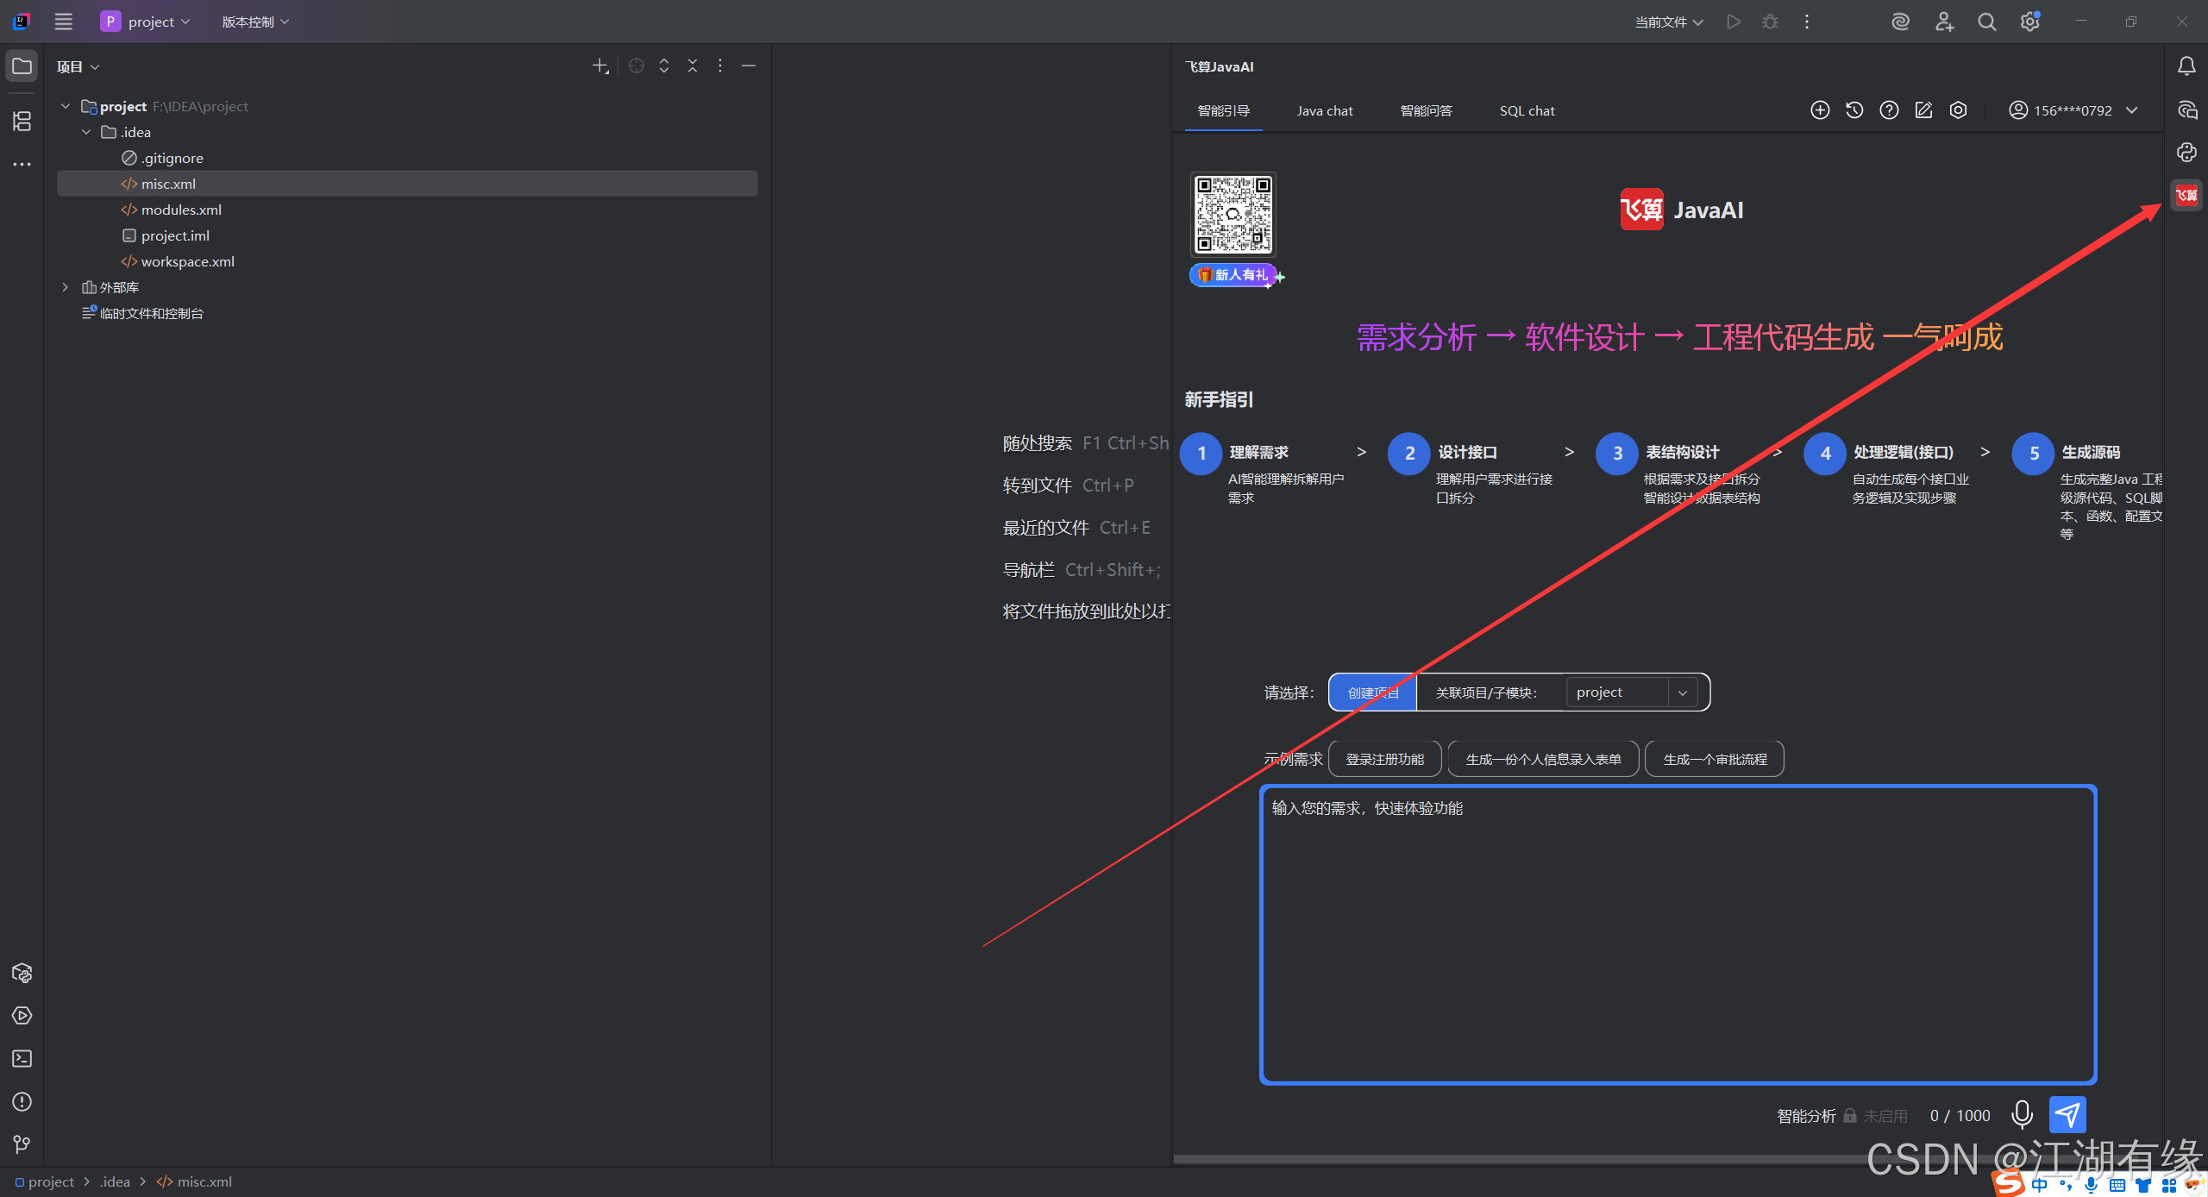Viewport: 2208px width, 1197px height.
Task: Switch to 智能问答 tab
Action: (x=1427, y=110)
